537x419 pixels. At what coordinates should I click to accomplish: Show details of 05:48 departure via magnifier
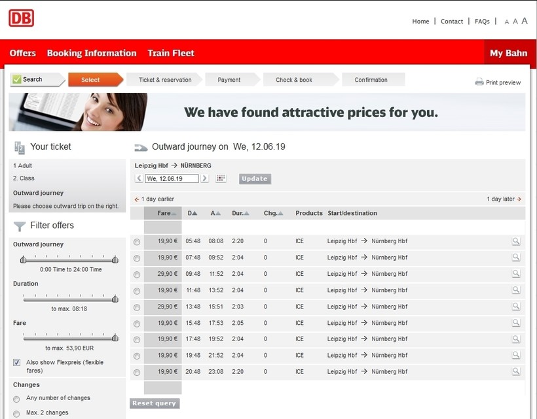click(x=516, y=241)
